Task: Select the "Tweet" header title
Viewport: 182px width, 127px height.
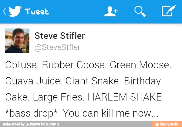Action: (37, 12)
